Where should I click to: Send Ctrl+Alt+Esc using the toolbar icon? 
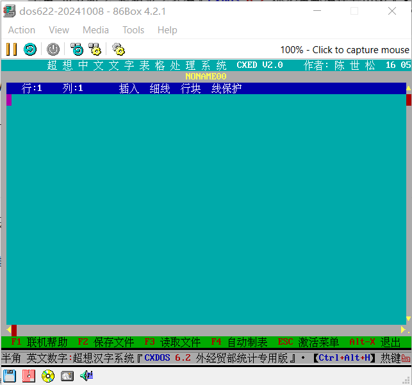[95, 49]
